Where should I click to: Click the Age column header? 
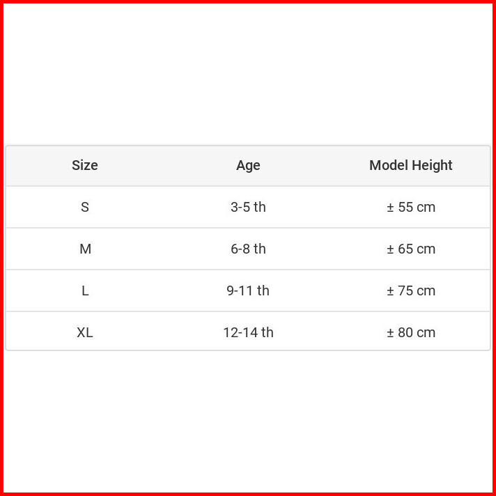point(248,166)
